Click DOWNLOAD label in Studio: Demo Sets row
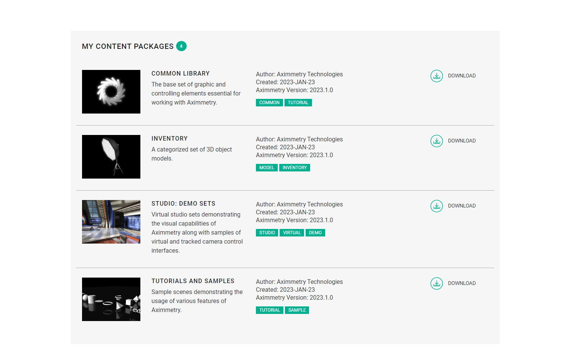The width and height of the screenshot is (563, 347). (x=462, y=206)
